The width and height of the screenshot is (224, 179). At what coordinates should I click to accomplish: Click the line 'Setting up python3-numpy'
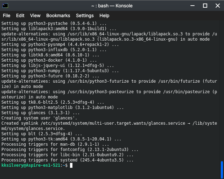(60, 71)
